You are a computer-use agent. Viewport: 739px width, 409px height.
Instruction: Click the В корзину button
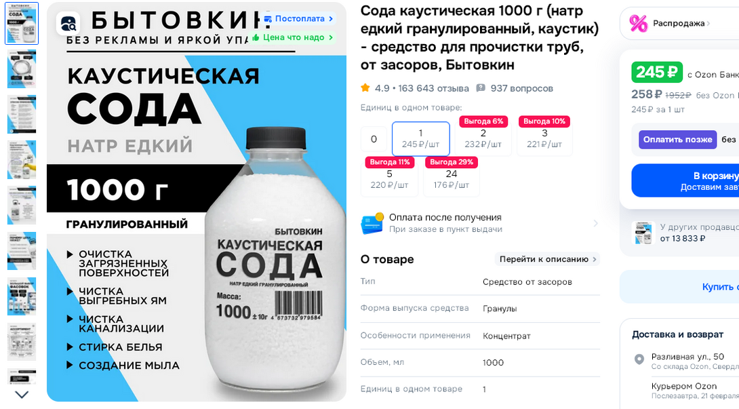click(685, 180)
